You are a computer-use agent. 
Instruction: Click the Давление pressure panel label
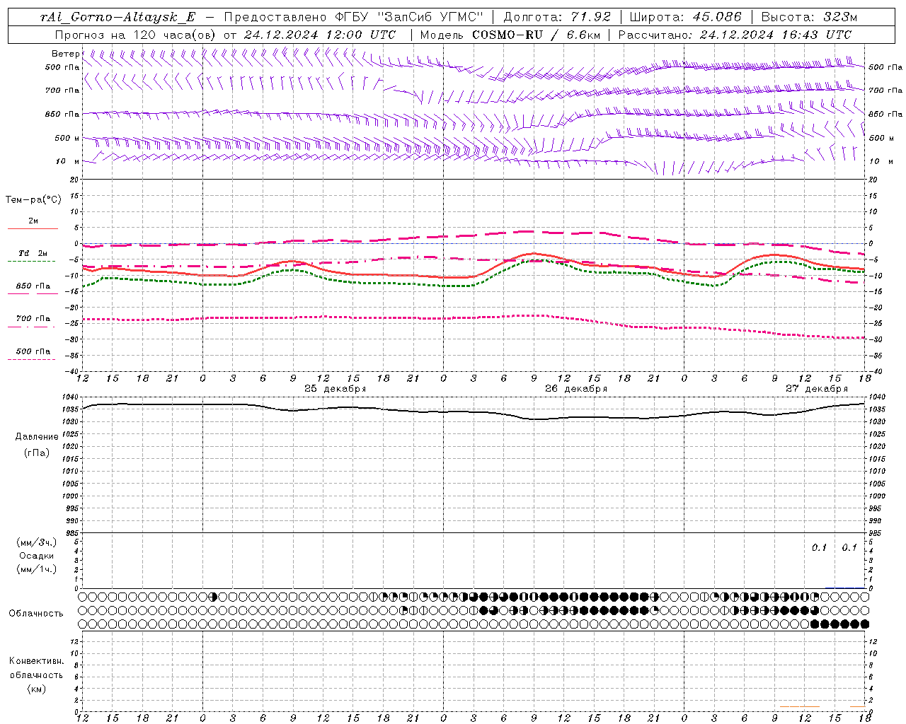point(37,437)
